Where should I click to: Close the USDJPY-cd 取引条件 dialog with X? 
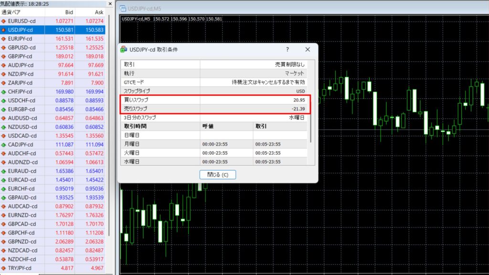(x=308, y=49)
